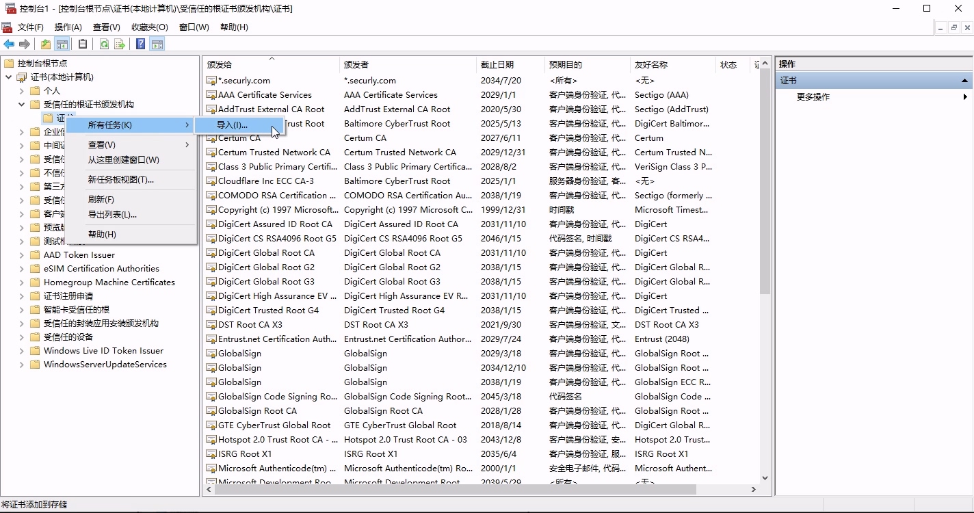Viewport: 974px width, 513px height.
Task: Expand the WindowsServerUpdateServices node
Action: tap(21, 364)
